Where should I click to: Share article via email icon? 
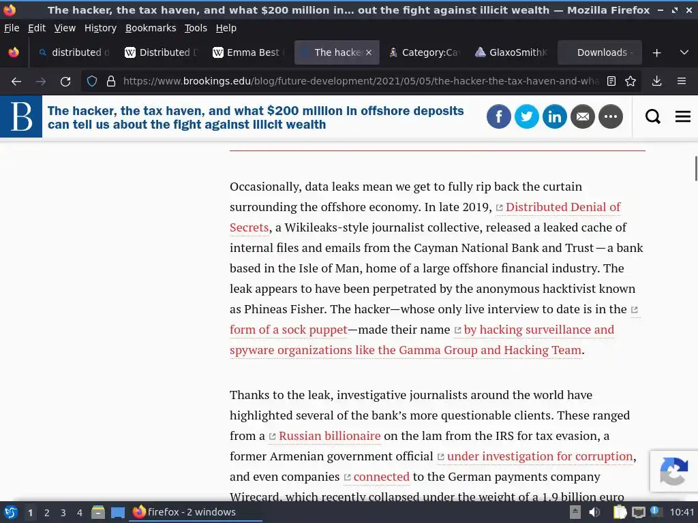[583, 116]
